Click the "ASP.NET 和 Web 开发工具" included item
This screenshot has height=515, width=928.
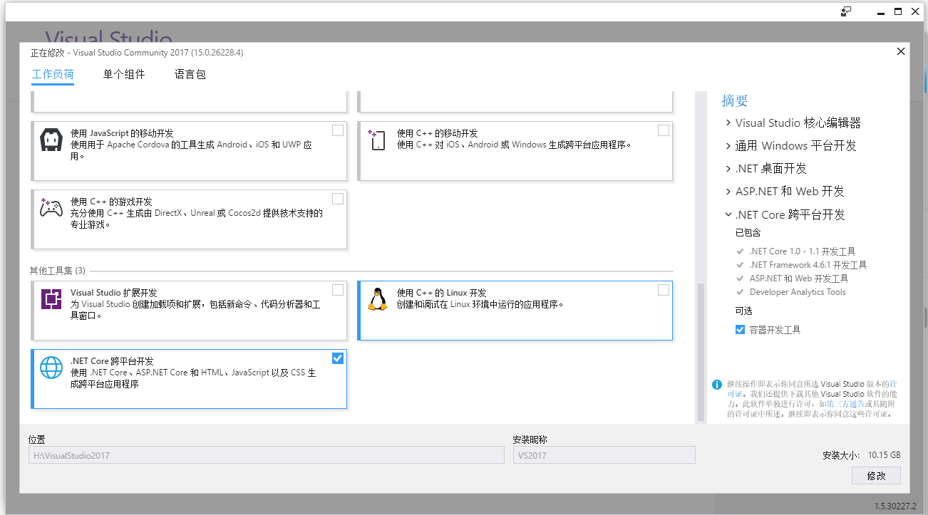point(799,279)
